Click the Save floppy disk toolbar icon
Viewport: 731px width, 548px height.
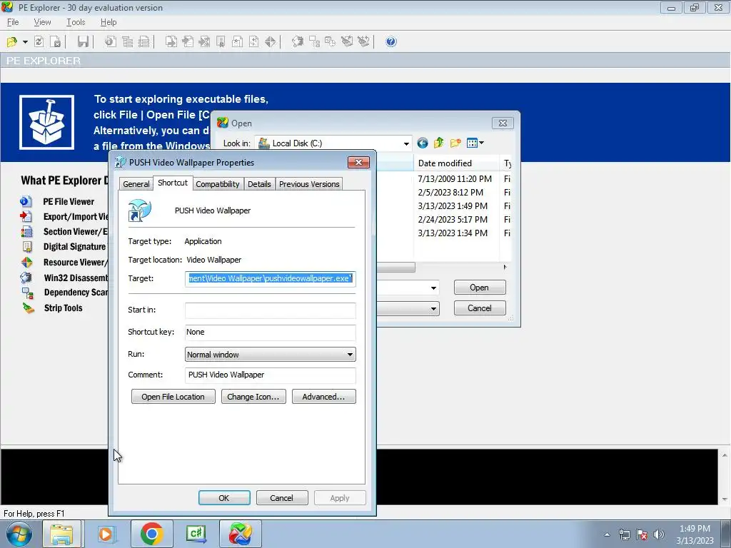(83, 42)
